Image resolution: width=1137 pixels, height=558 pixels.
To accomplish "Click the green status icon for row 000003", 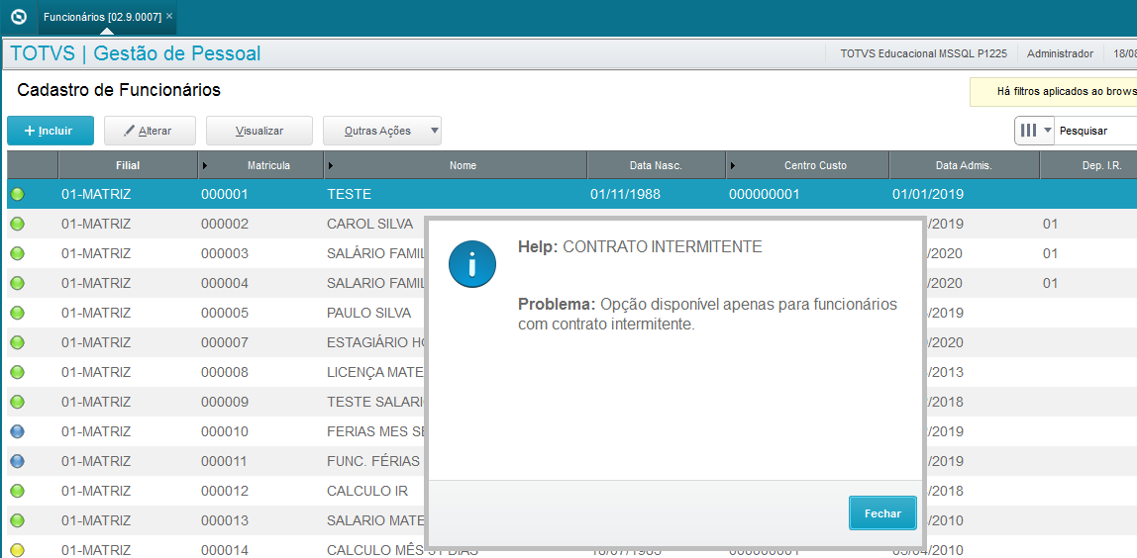I will [x=18, y=253].
